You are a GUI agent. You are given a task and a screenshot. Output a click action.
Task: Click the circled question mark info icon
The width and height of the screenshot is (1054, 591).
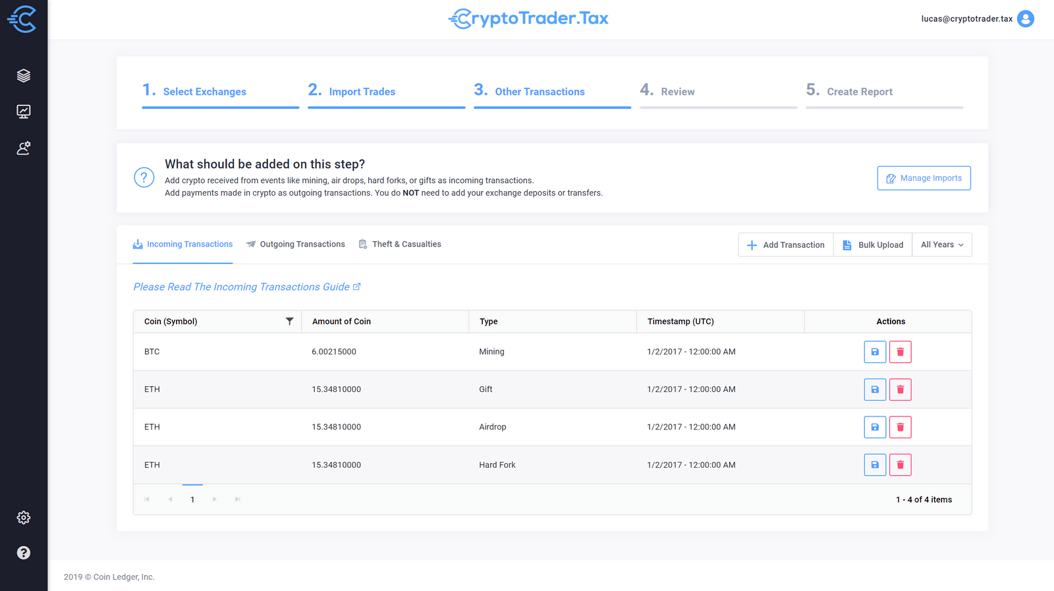tap(144, 177)
